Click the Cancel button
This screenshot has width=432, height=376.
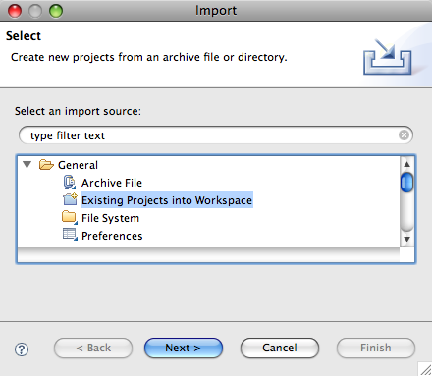(x=280, y=348)
